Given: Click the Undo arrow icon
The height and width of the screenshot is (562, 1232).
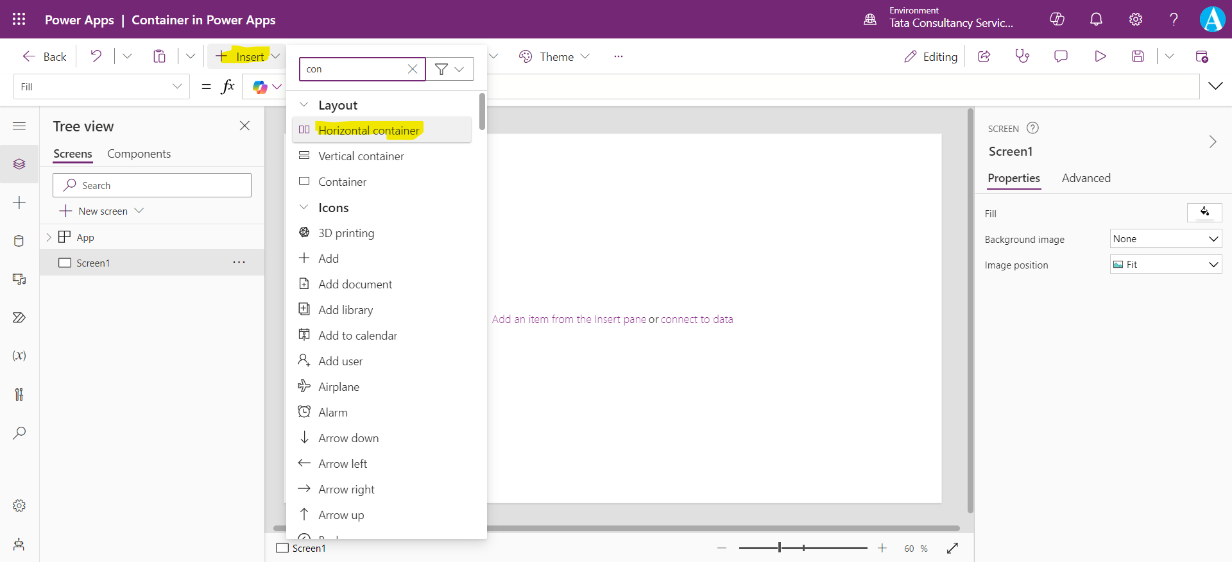Looking at the screenshot, I should coord(96,56).
